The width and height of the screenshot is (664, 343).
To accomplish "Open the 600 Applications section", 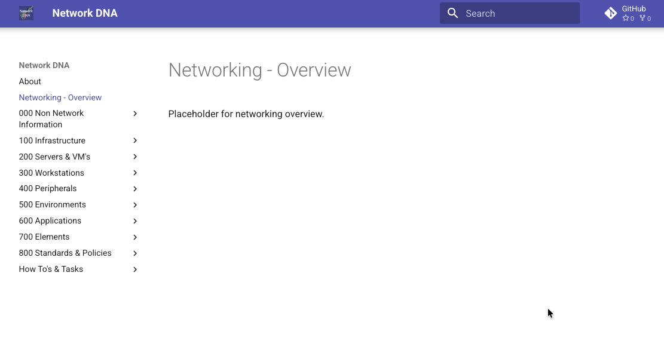I will [50, 220].
